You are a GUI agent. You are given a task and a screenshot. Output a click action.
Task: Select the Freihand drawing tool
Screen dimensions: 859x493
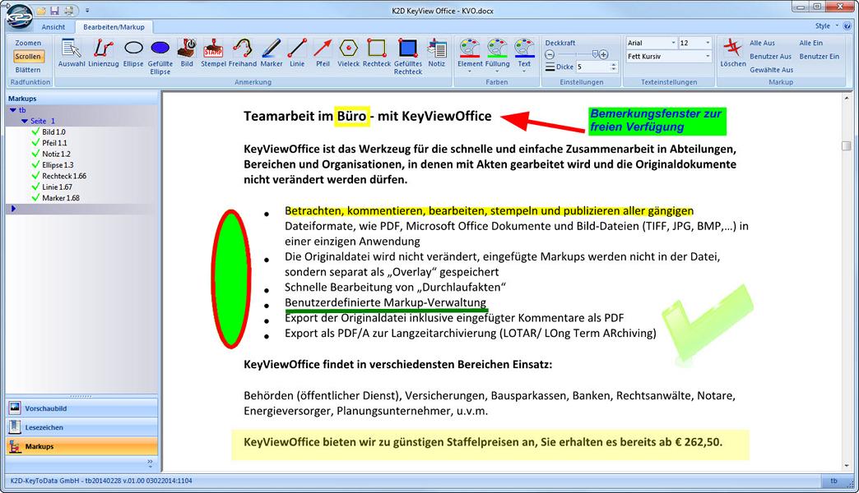pos(242,53)
